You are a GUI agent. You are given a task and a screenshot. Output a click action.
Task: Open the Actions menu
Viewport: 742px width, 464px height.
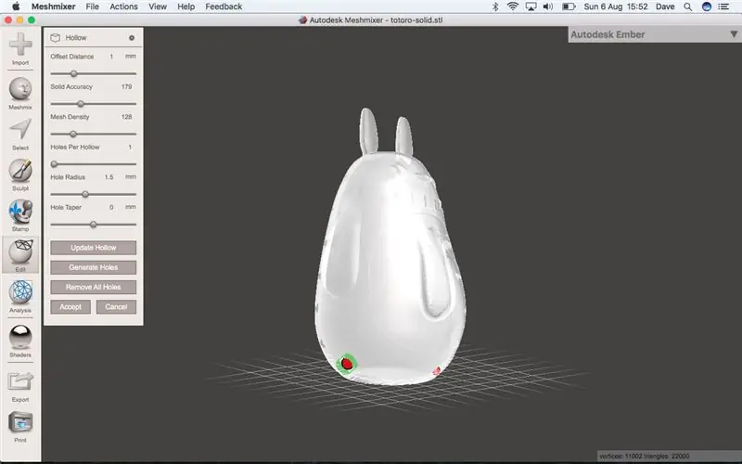(123, 6)
